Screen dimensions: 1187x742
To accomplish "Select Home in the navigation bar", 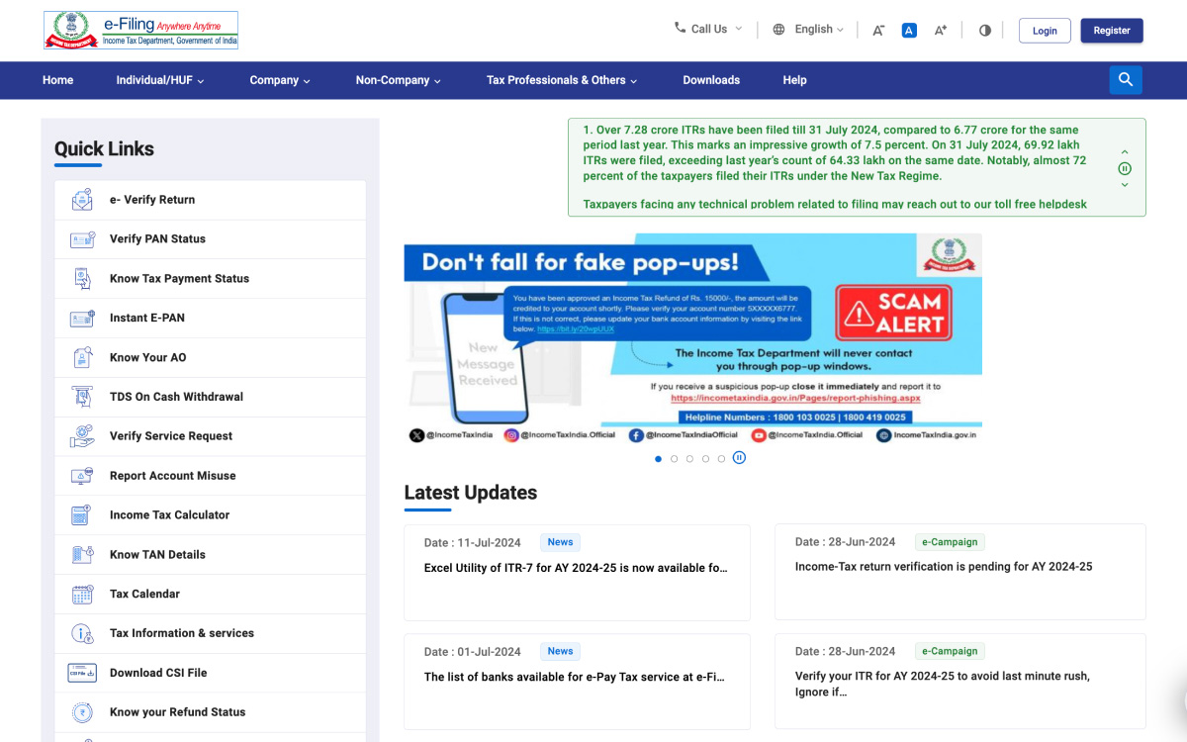I will [57, 80].
